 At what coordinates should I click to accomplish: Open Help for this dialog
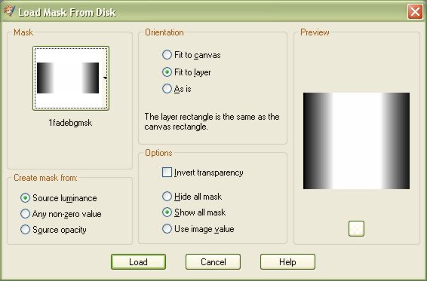pyautogui.click(x=287, y=262)
